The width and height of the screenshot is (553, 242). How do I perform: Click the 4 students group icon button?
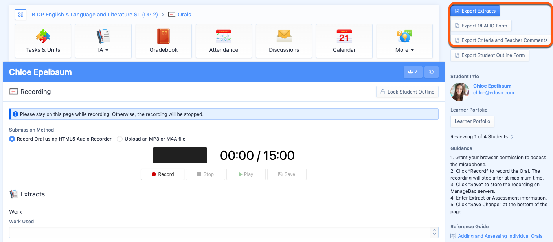[413, 72]
